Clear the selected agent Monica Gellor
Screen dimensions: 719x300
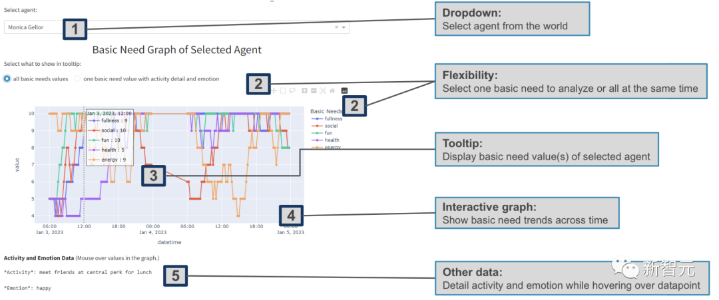click(x=336, y=27)
